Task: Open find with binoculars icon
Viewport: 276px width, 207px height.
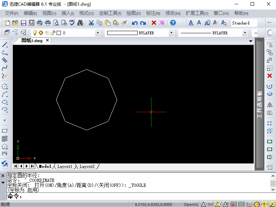Action: pos(80,23)
